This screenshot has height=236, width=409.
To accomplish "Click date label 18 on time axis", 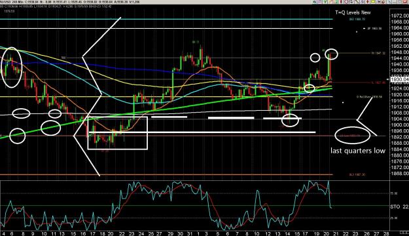I will pyautogui.click(x=102, y=233).
